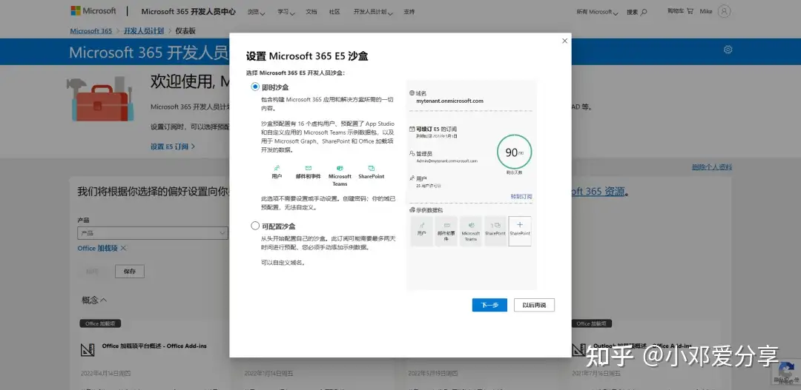The image size is (801, 390).
Task: Click the 保存 button on dashboard
Action: (130, 271)
